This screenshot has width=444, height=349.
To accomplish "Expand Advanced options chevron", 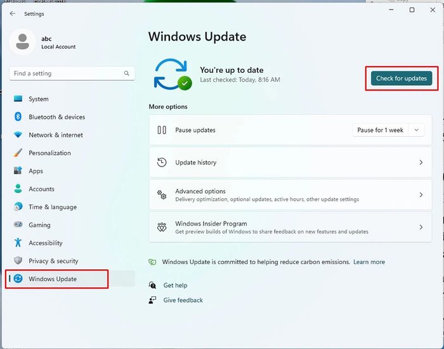I will tap(421, 194).
